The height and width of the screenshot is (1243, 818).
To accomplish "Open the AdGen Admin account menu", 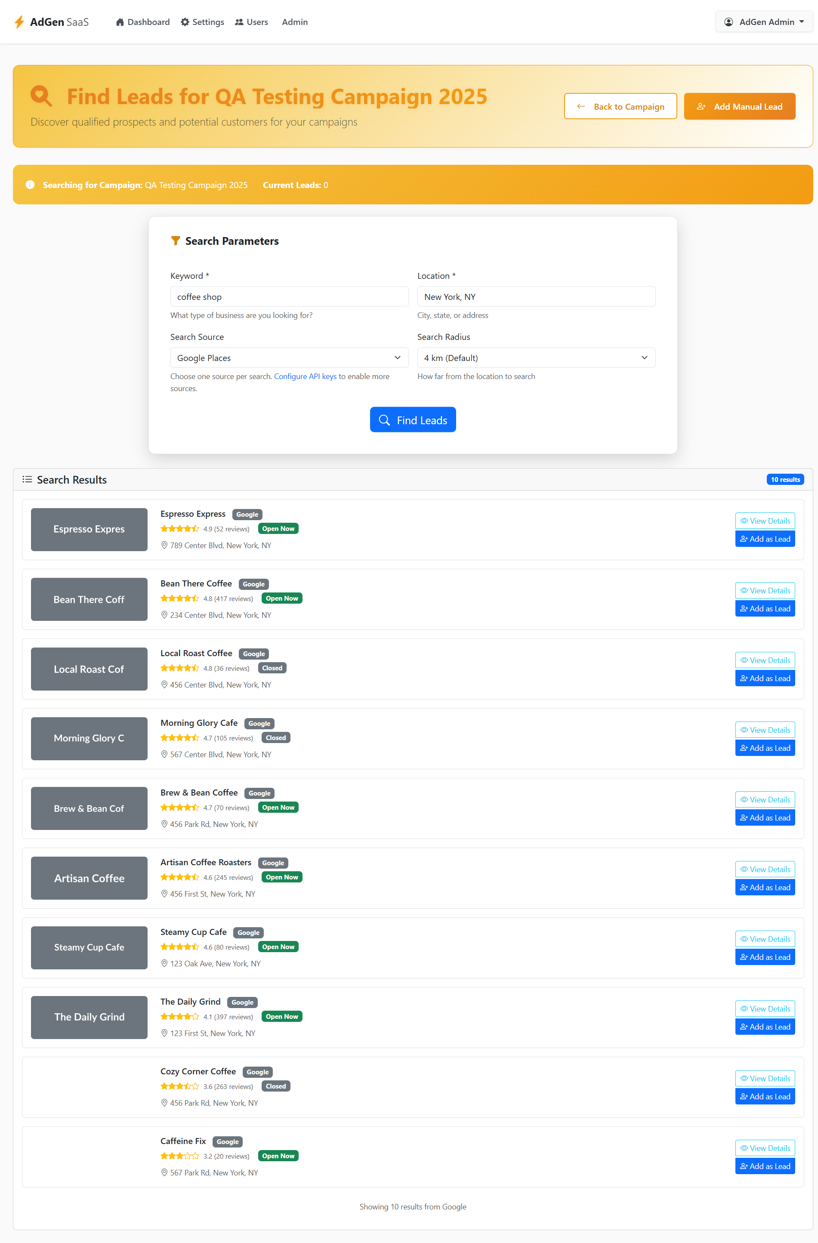I will click(x=764, y=22).
